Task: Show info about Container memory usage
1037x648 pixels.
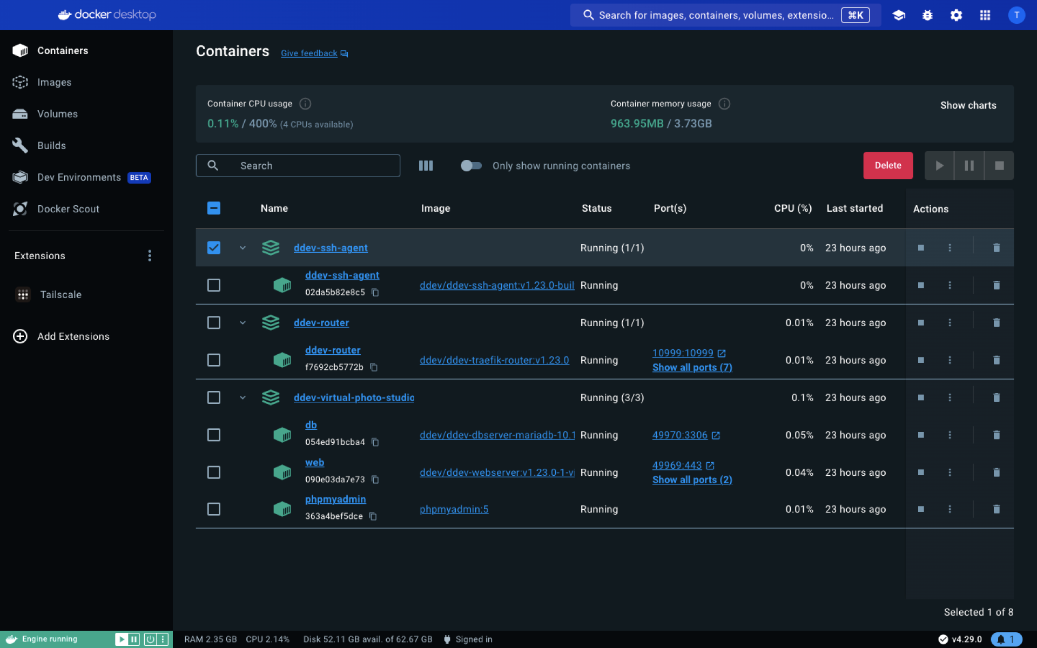Action: [724, 104]
